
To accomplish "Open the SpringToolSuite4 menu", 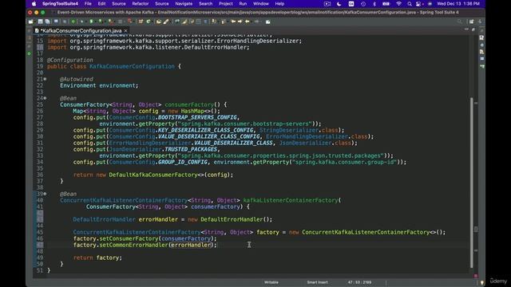I will coord(60,3).
